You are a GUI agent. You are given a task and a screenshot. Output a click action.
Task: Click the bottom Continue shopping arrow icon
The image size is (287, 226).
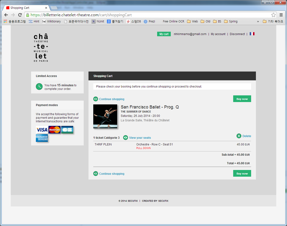click(96, 173)
